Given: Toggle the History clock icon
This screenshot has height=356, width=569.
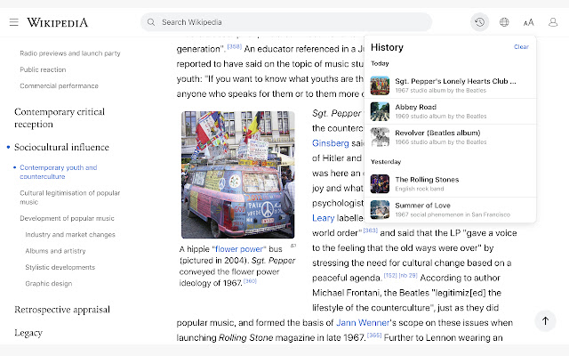Looking at the screenshot, I should 480,22.
